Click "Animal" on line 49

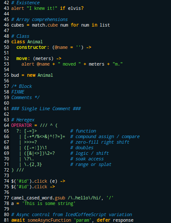click(x=35, y=42)
